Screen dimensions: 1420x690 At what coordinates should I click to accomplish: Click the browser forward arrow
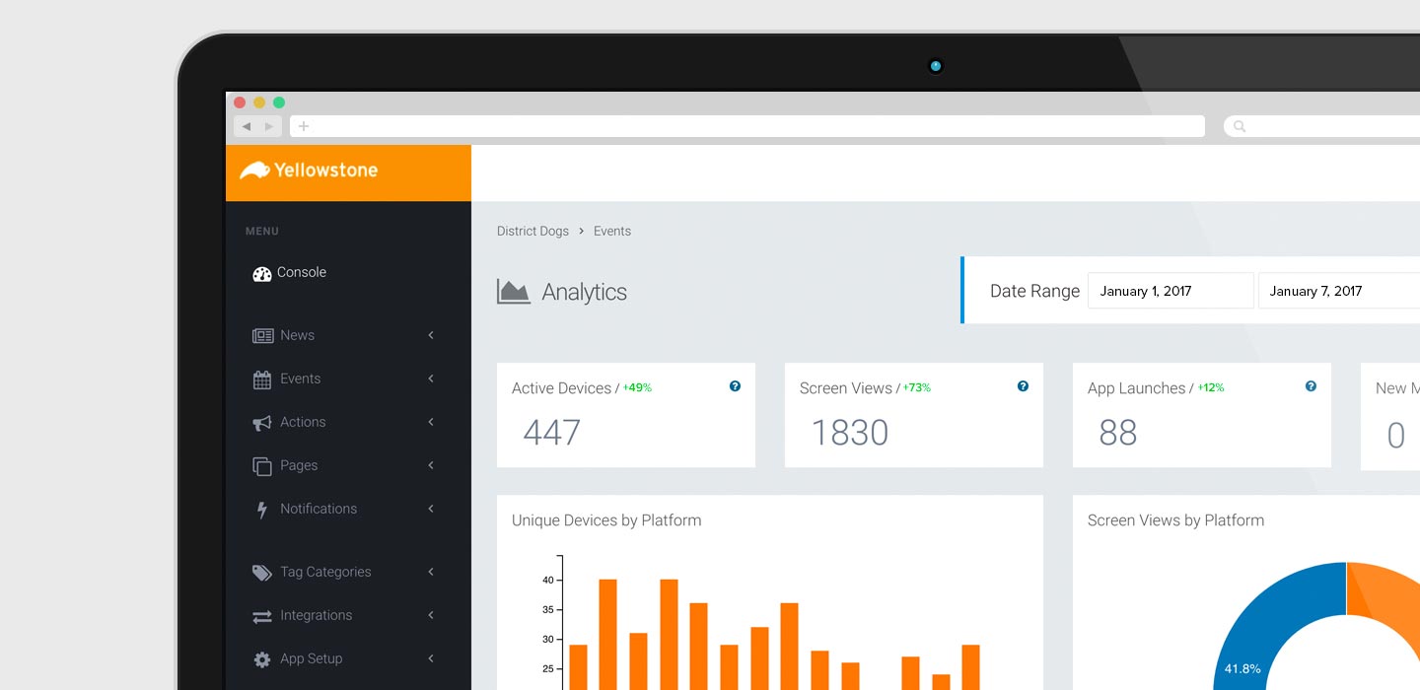(x=269, y=126)
